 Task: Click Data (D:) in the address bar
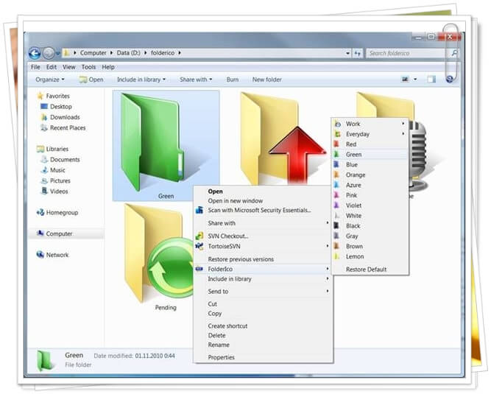click(x=128, y=53)
